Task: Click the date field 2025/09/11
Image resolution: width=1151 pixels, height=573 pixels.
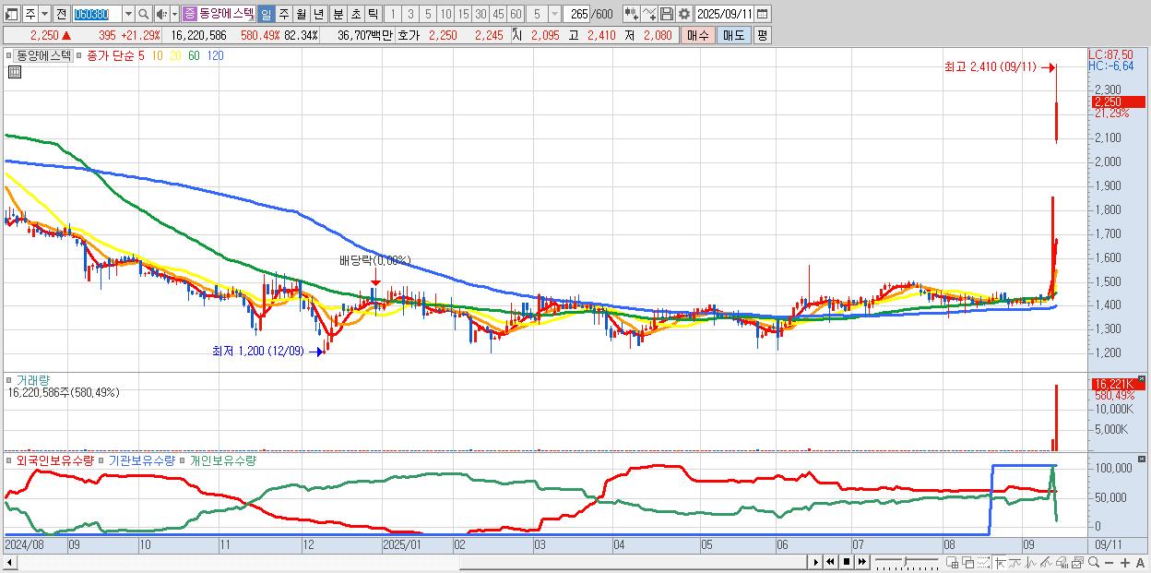Action: [725, 14]
